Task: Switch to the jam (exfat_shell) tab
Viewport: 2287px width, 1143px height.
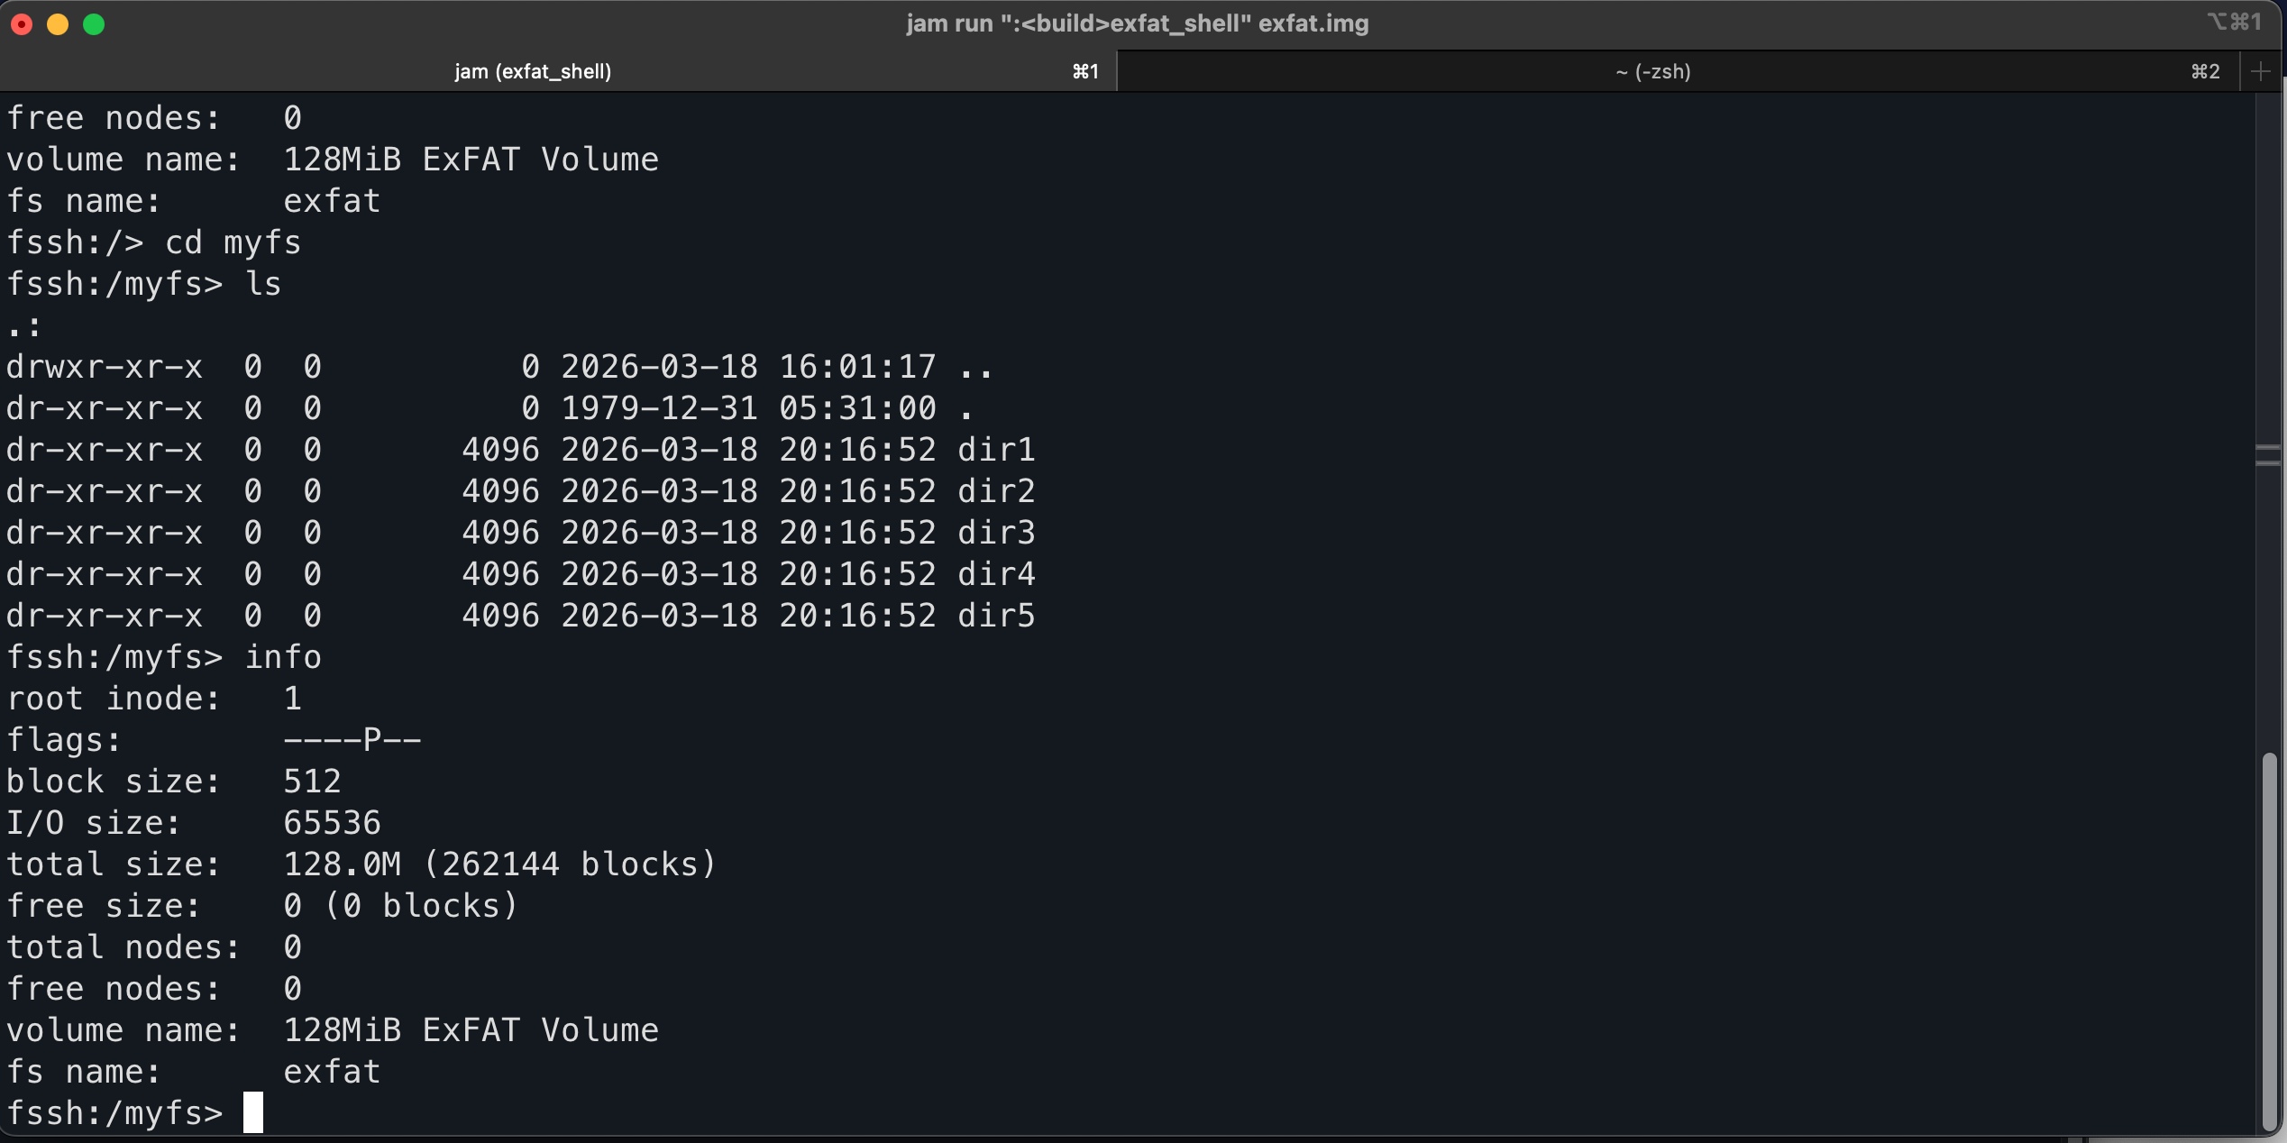Action: click(x=532, y=71)
